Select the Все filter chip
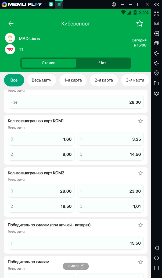162x278 pixels. tap(14, 80)
